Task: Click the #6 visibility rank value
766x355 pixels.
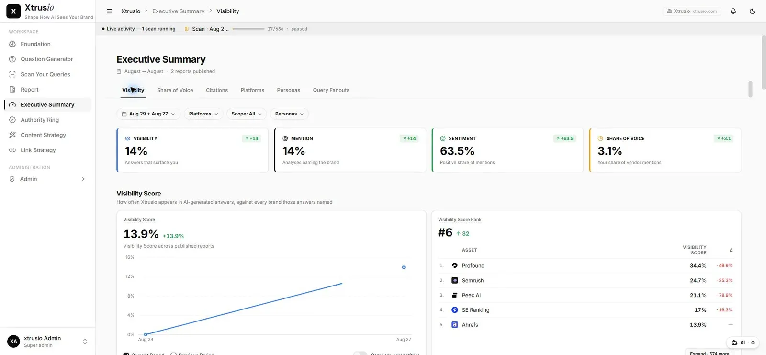Action: (x=445, y=232)
